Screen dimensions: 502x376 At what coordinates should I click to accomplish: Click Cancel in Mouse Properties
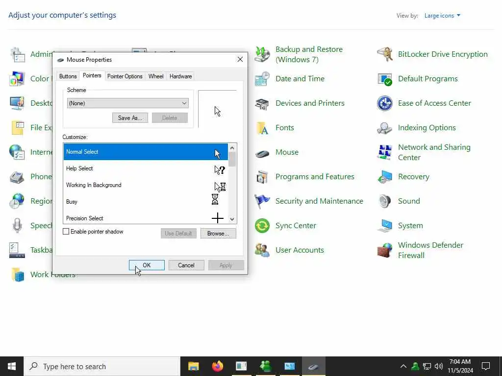coord(186,265)
